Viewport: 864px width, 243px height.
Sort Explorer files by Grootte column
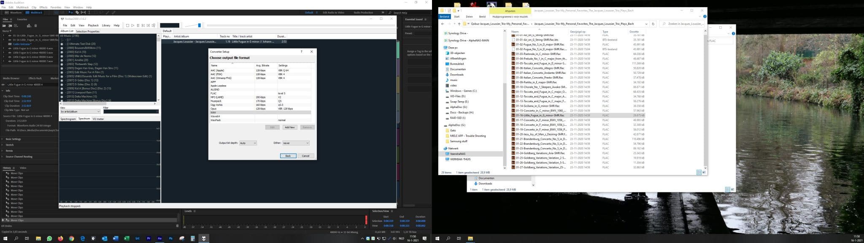(634, 32)
